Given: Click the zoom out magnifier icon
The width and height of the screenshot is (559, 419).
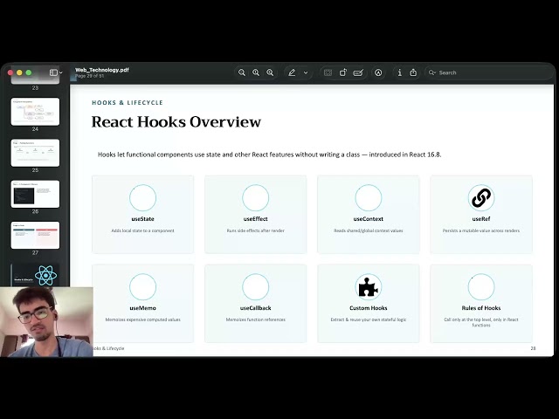Looking at the screenshot, I should pyautogui.click(x=242, y=72).
